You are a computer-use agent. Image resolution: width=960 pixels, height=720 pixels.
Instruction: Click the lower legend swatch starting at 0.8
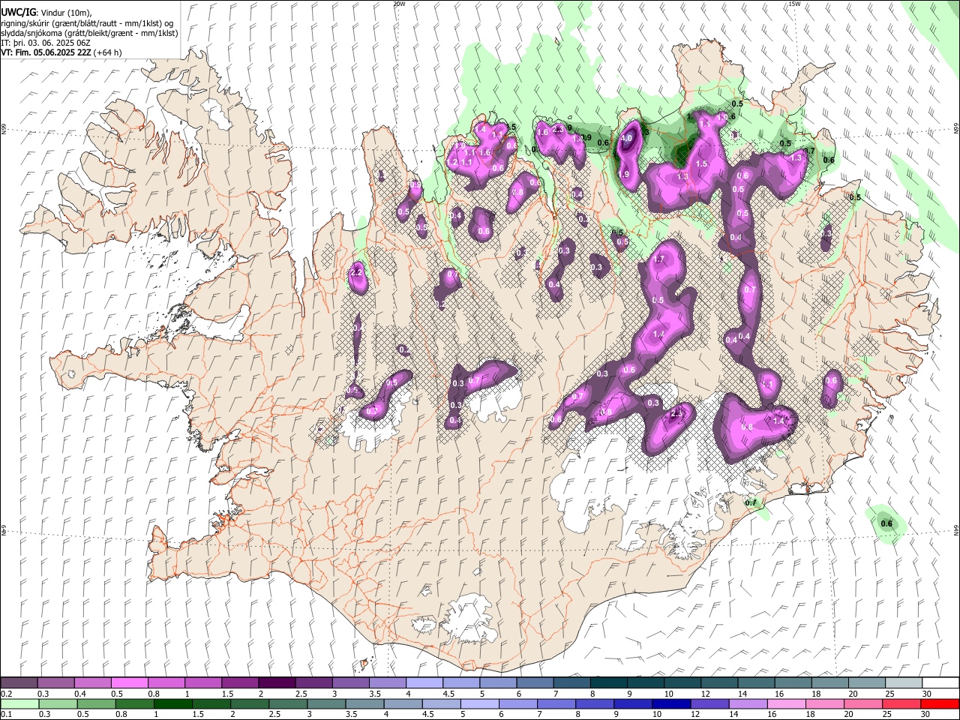point(134,703)
